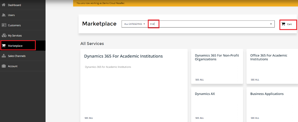Open Customers section
298x122 pixels.
click(23, 25)
